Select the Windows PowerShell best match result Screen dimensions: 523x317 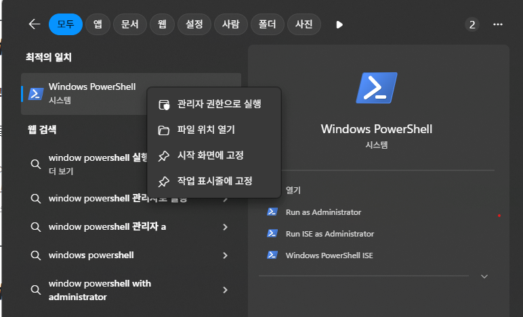click(131, 94)
